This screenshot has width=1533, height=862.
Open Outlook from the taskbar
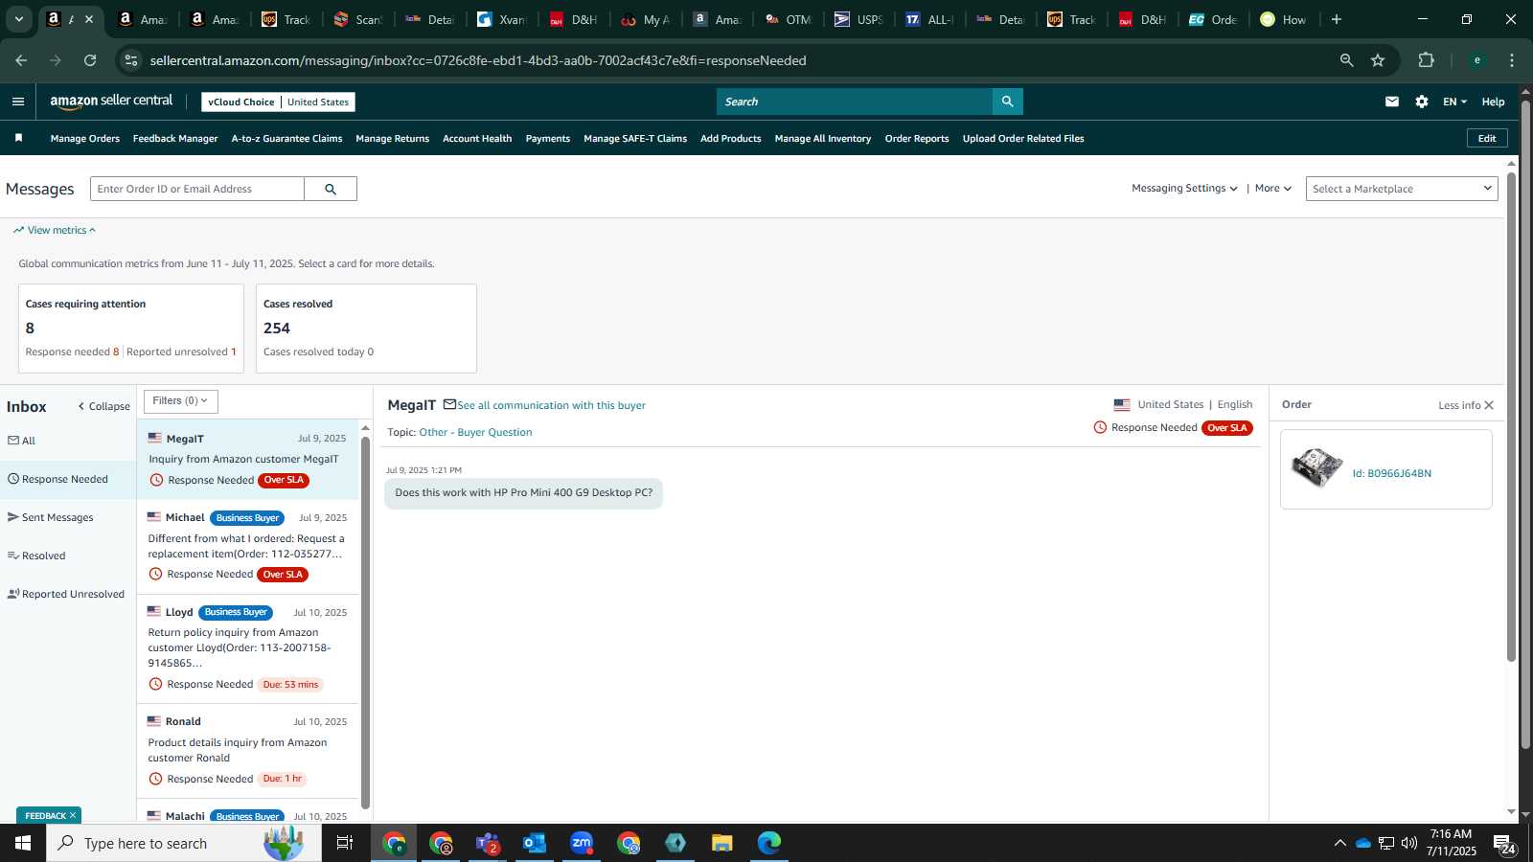tap(535, 843)
